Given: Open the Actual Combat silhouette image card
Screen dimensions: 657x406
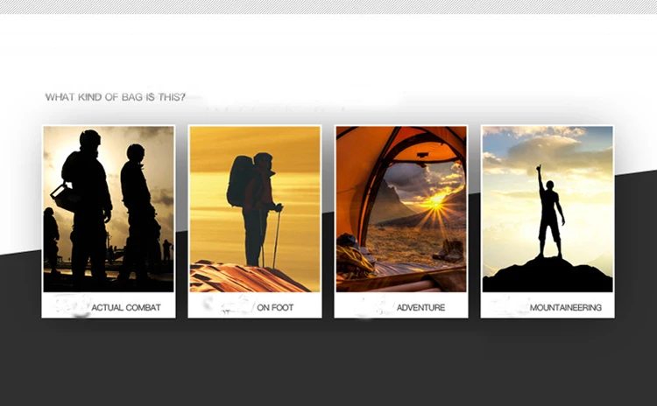Looking at the screenshot, I should click(x=109, y=209).
